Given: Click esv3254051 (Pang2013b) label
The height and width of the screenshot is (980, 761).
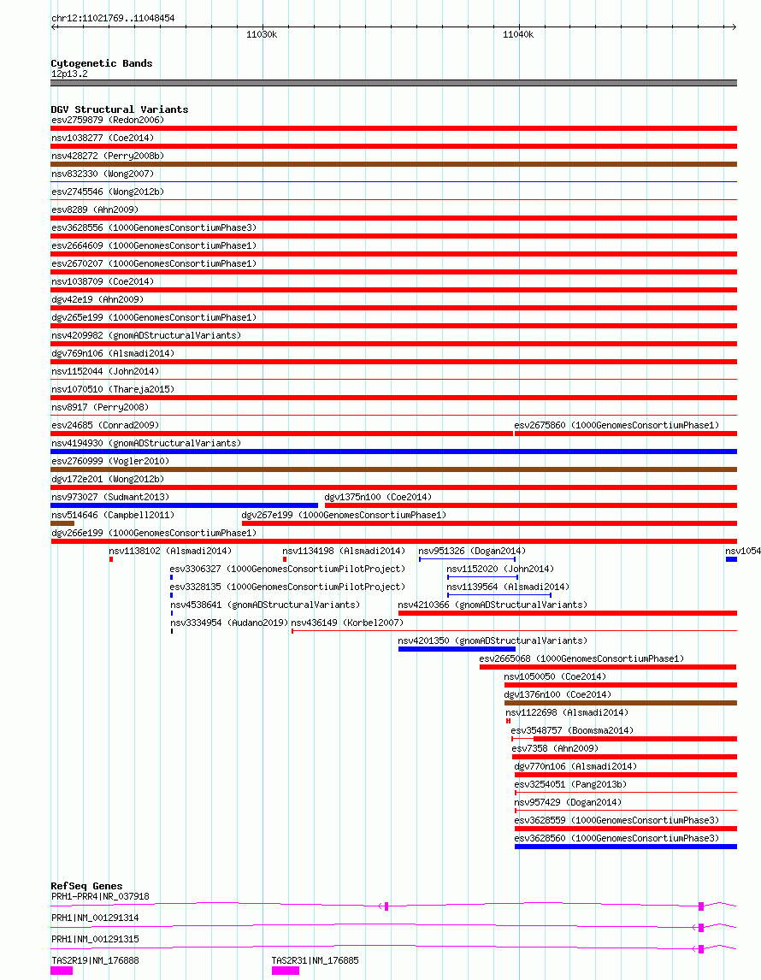Looking at the screenshot, I should point(570,785).
